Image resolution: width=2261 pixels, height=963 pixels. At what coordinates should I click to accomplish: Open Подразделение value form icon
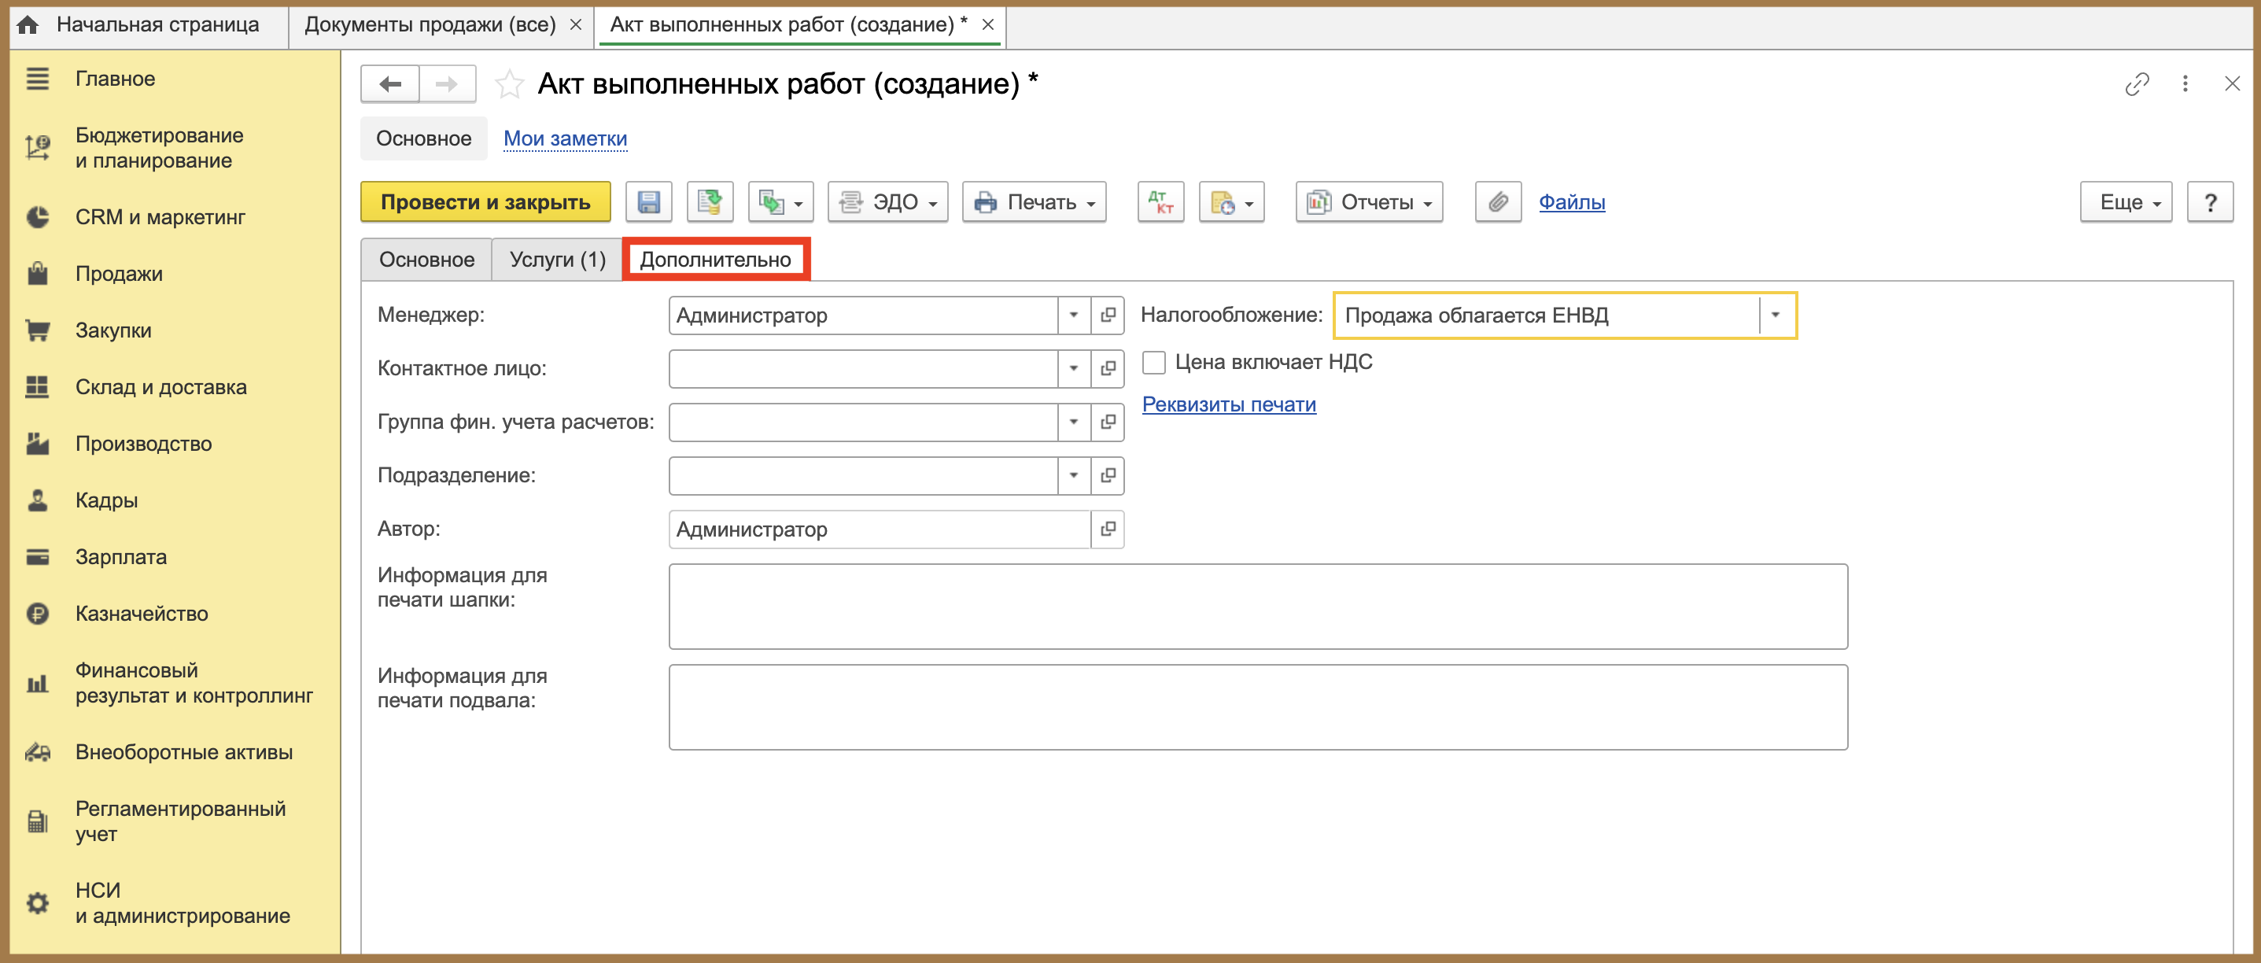pos(1108,476)
